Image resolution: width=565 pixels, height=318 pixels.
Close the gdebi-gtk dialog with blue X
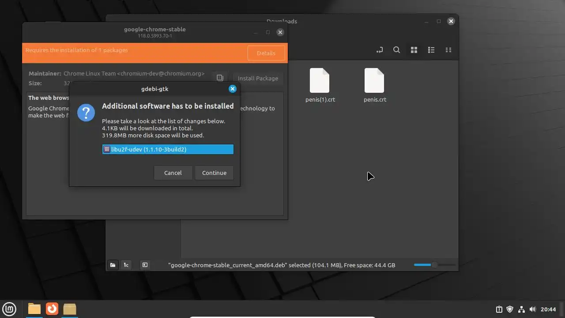click(233, 89)
